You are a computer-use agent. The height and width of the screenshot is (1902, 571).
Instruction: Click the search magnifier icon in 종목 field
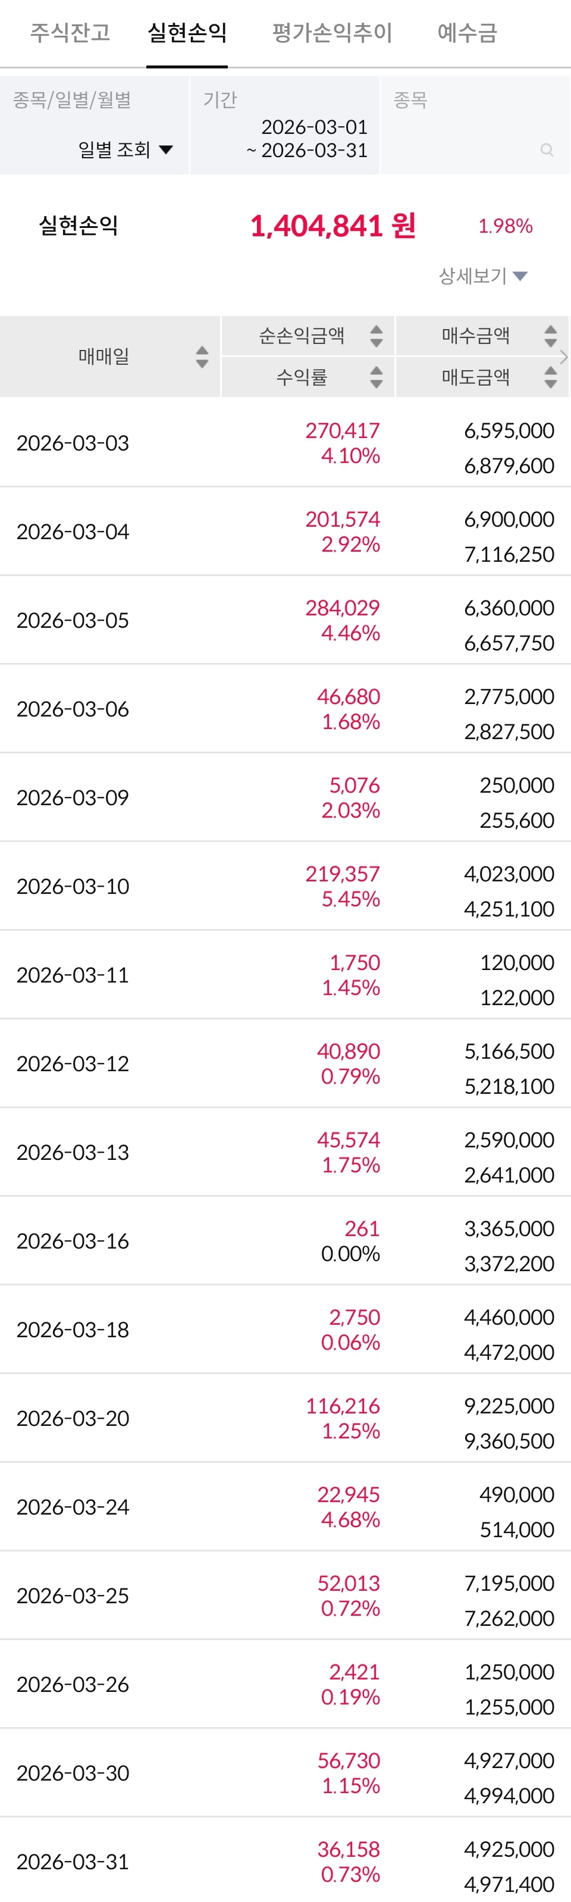(547, 150)
